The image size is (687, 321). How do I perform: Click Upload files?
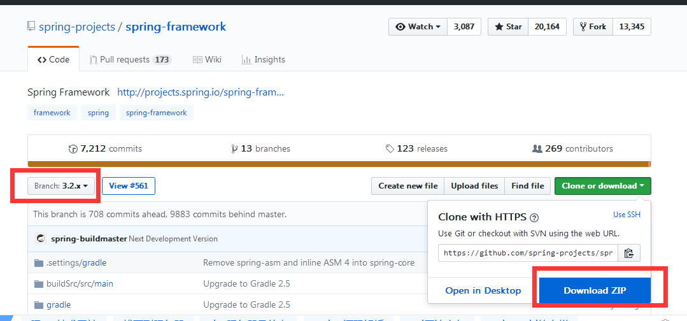click(474, 186)
